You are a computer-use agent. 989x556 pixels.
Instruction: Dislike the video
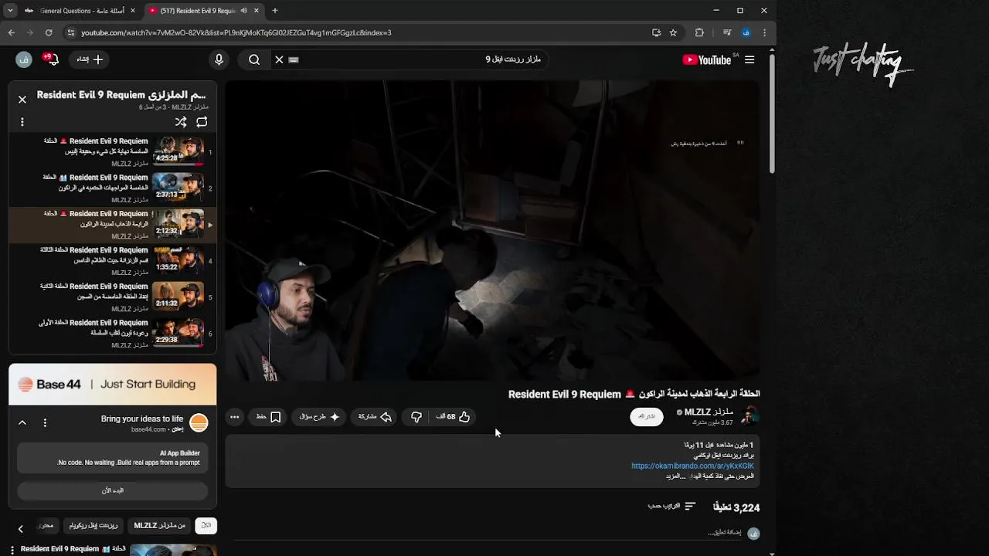click(x=416, y=417)
